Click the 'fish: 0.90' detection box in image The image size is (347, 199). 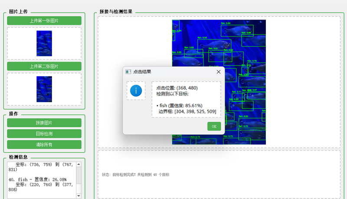point(237,31)
